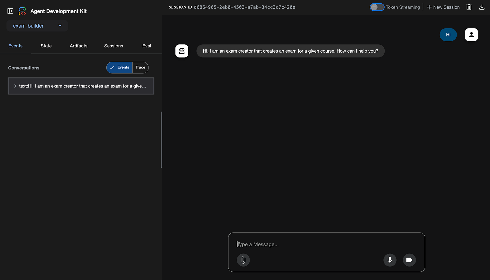Select the Events view toggle

pos(119,68)
